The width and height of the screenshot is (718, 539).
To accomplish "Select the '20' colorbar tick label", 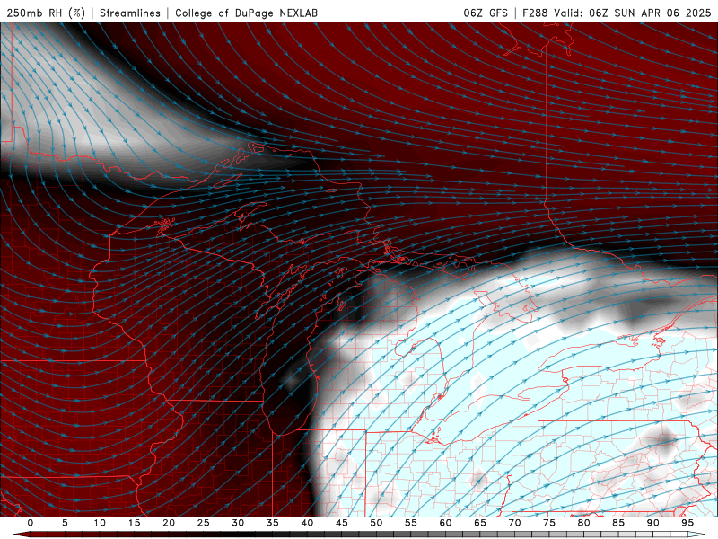I will click(x=169, y=523).
